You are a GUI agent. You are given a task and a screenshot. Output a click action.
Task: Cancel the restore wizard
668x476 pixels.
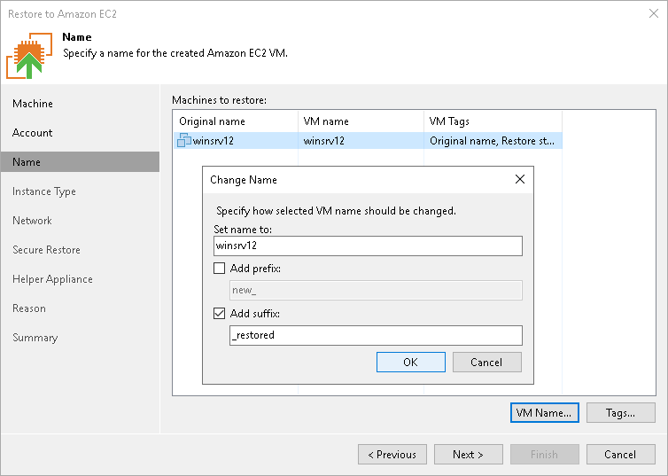[x=621, y=454]
